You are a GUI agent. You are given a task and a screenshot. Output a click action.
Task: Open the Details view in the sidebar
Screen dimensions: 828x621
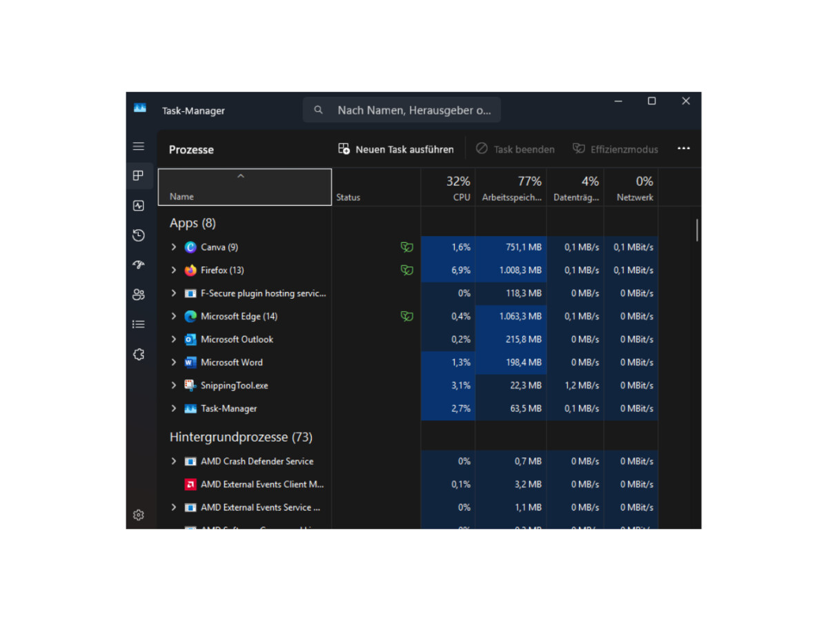click(139, 324)
